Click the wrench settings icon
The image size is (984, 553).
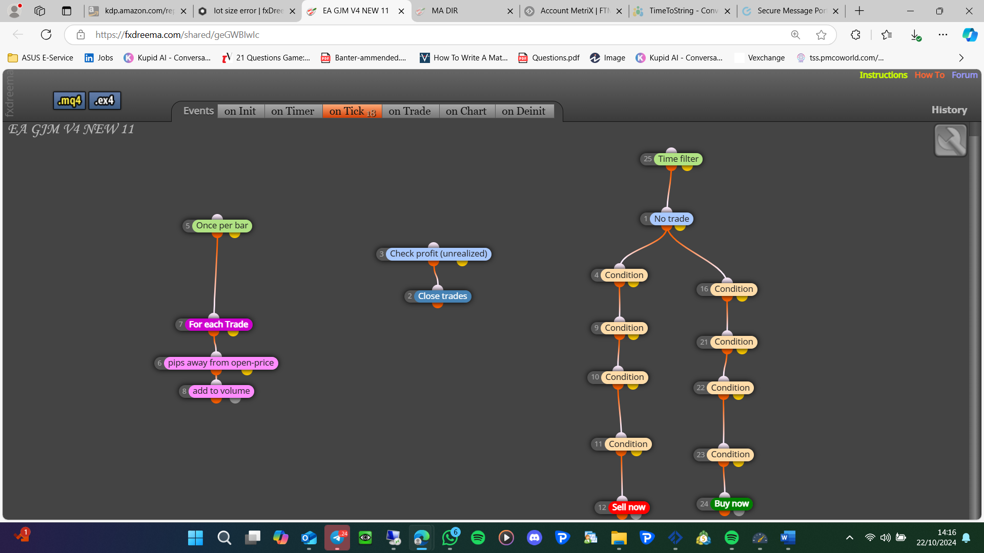[x=951, y=140]
